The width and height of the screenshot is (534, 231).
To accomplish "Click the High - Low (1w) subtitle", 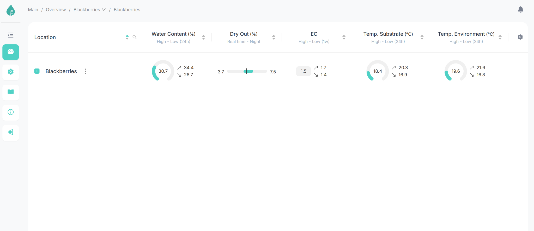I will tap(314, 42).
